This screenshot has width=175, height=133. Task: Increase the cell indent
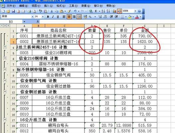pyautogui.click(x=116, y=17)
